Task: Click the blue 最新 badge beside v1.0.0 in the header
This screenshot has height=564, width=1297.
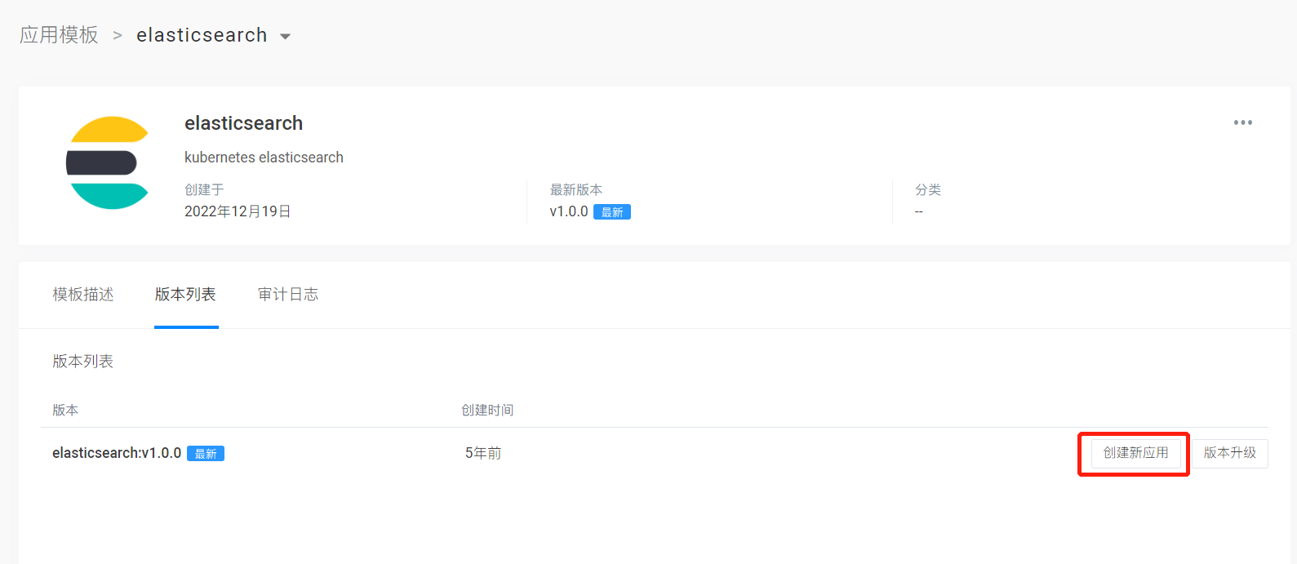Action: pos(611,212)
